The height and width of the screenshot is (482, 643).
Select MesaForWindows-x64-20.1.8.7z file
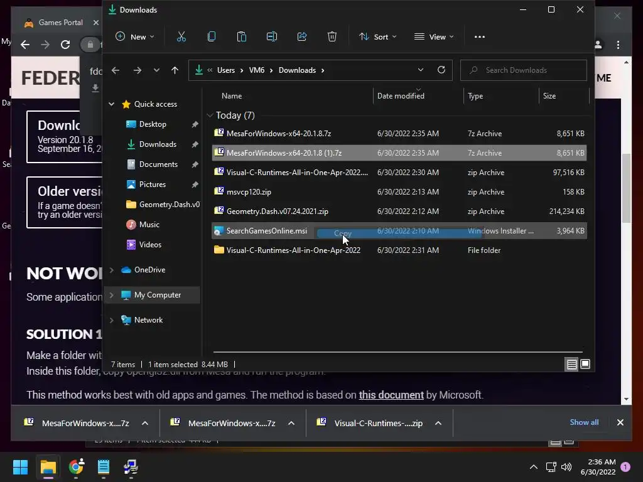[x=399, y=134]
